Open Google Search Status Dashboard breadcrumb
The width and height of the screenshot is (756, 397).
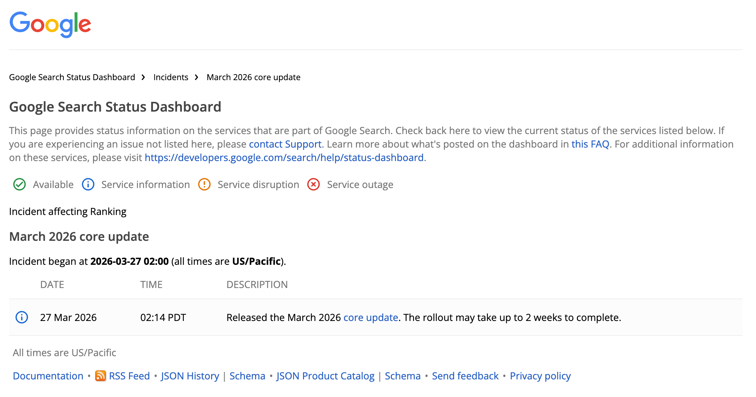[72, 77]
